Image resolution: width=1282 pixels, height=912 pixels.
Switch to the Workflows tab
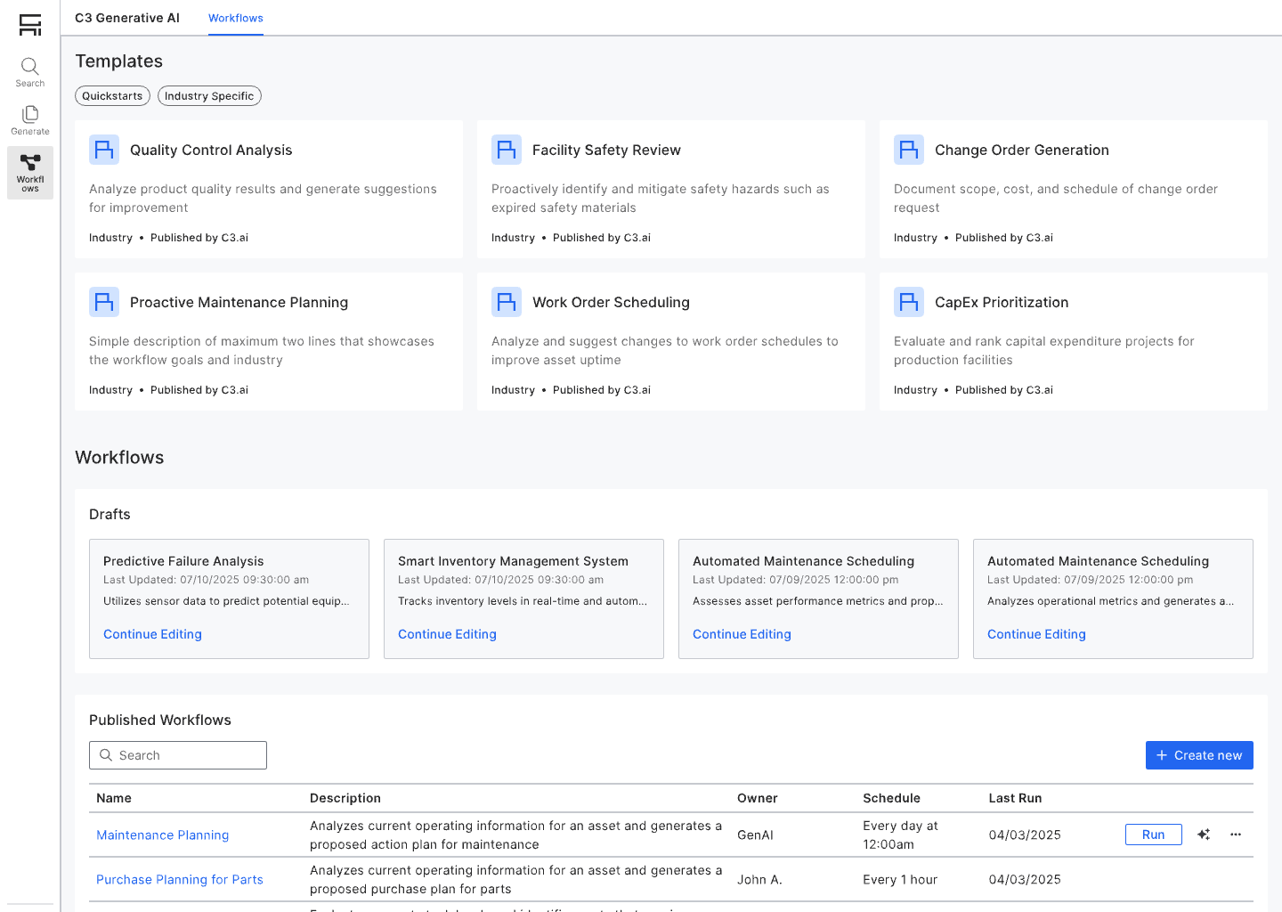236,18
